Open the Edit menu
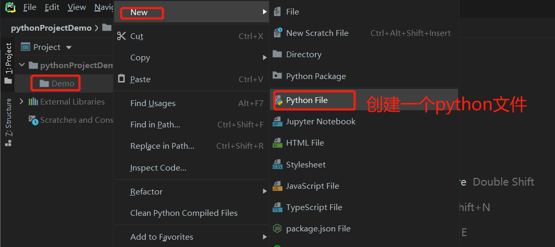Image resolution: width=555 pixels, height=247 pixels. click(52, 7)
